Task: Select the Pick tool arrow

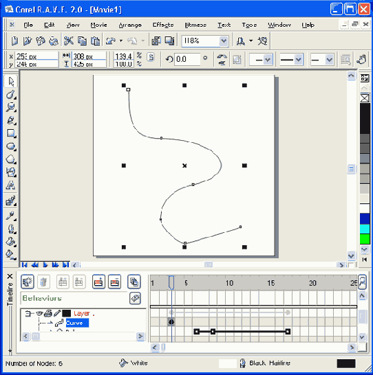Action: tap(11, 82)
